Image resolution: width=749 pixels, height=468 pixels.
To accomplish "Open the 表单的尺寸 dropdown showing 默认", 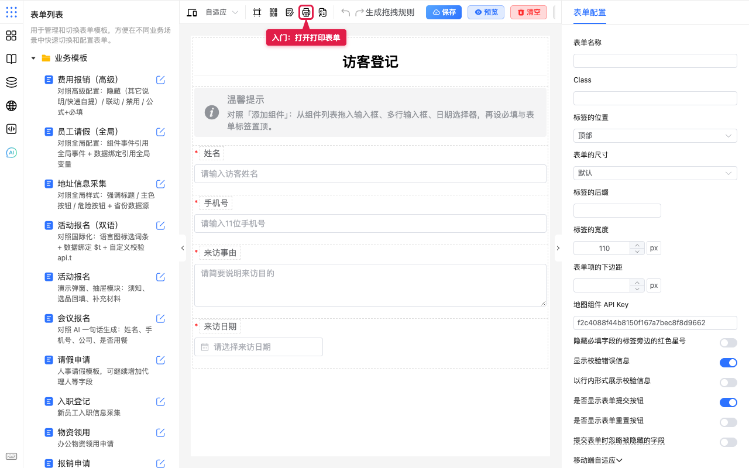I will [655, 173].
